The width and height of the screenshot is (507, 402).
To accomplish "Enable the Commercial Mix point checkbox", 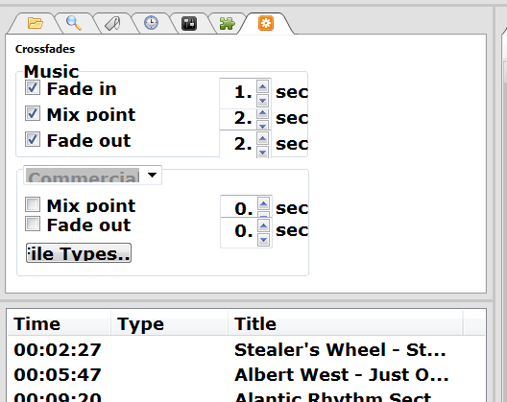I will (33, 204).
